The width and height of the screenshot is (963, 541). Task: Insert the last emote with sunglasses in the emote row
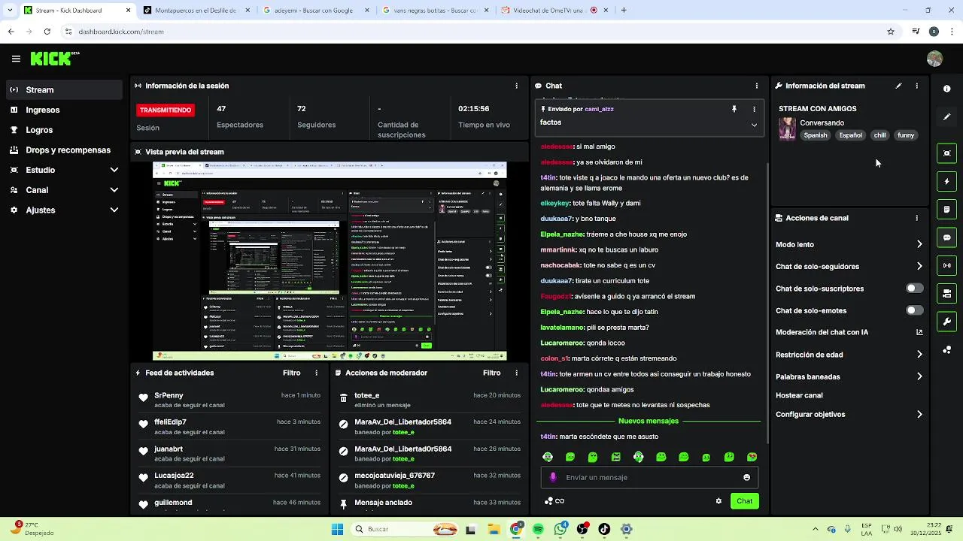pos(752,457)
